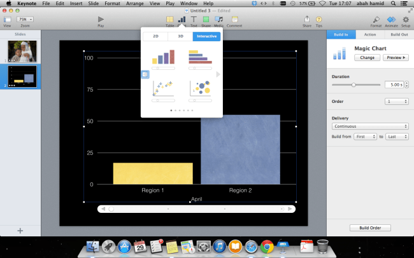The height and width of the screenshot is (258, 414).
Task: Open the Zoom percentage dropdown
Action: 26,20
